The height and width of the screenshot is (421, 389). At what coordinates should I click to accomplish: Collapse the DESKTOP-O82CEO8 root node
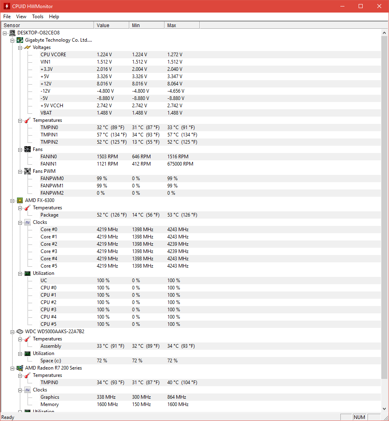[4, 33]
